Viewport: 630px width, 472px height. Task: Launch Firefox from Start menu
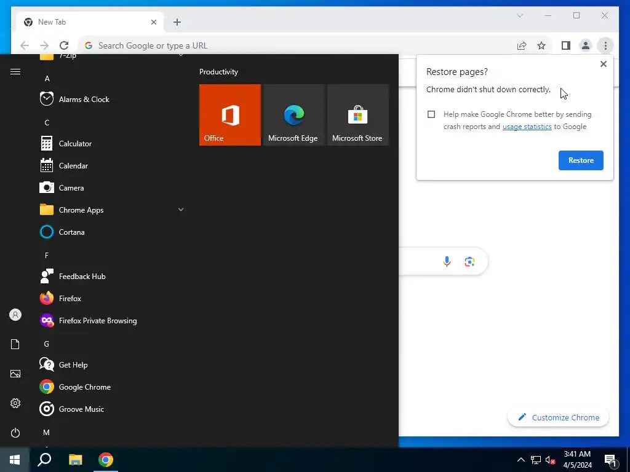click(113, 298)
